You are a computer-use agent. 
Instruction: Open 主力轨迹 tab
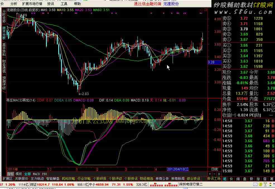pos(37,179)
